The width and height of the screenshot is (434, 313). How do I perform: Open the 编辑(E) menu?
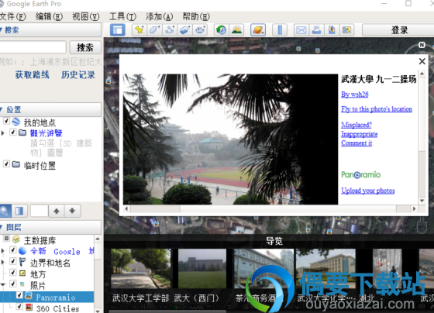tap(49, 16)
